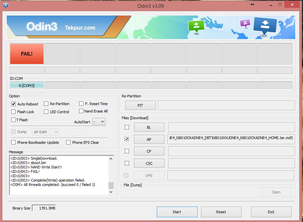Viewport: 303px width, 222px height.
Task: Enable Phone Bootloader Update
Action: [13, 142]
